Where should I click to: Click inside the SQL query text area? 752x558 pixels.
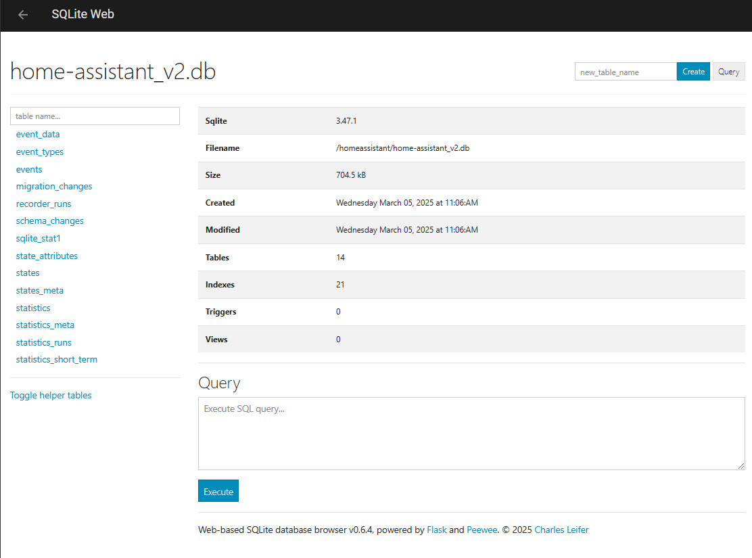[x=471, y=434]
